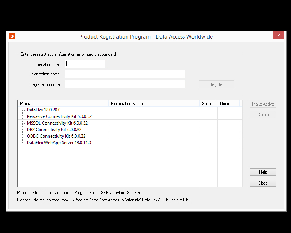Click the 'License Information read from' path text

pyautogui.click(x=104, y=200)
